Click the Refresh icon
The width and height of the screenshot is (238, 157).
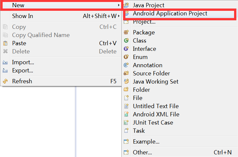click(5, 81)
